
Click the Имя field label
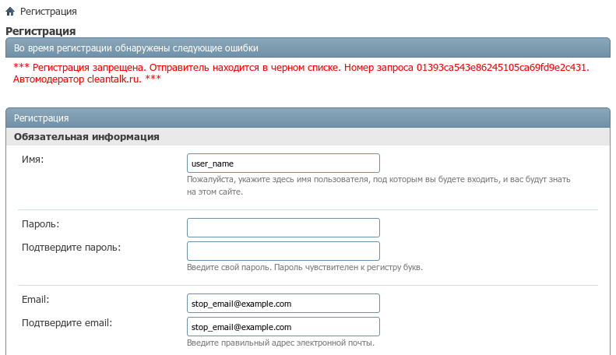click(x=33, y=160)
